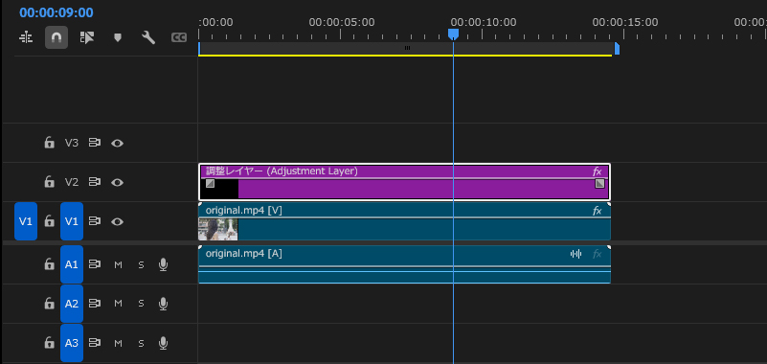The image size is (767, 364).
Task: Click work area out-point handle
Action: (617, 49)
